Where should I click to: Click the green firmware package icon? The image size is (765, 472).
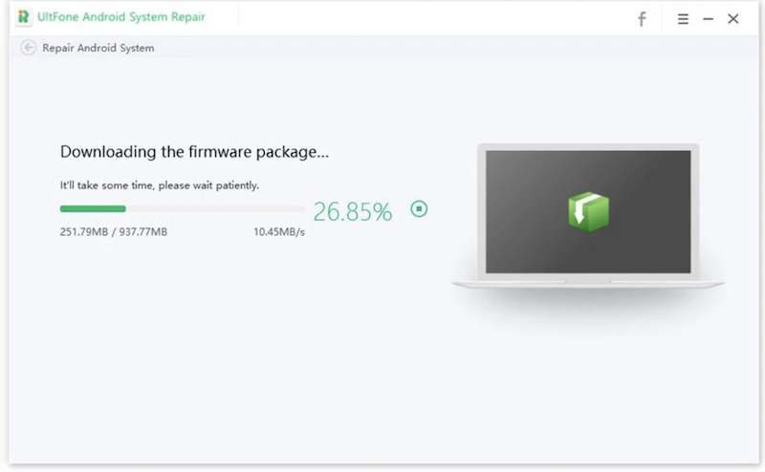[588, 211]
